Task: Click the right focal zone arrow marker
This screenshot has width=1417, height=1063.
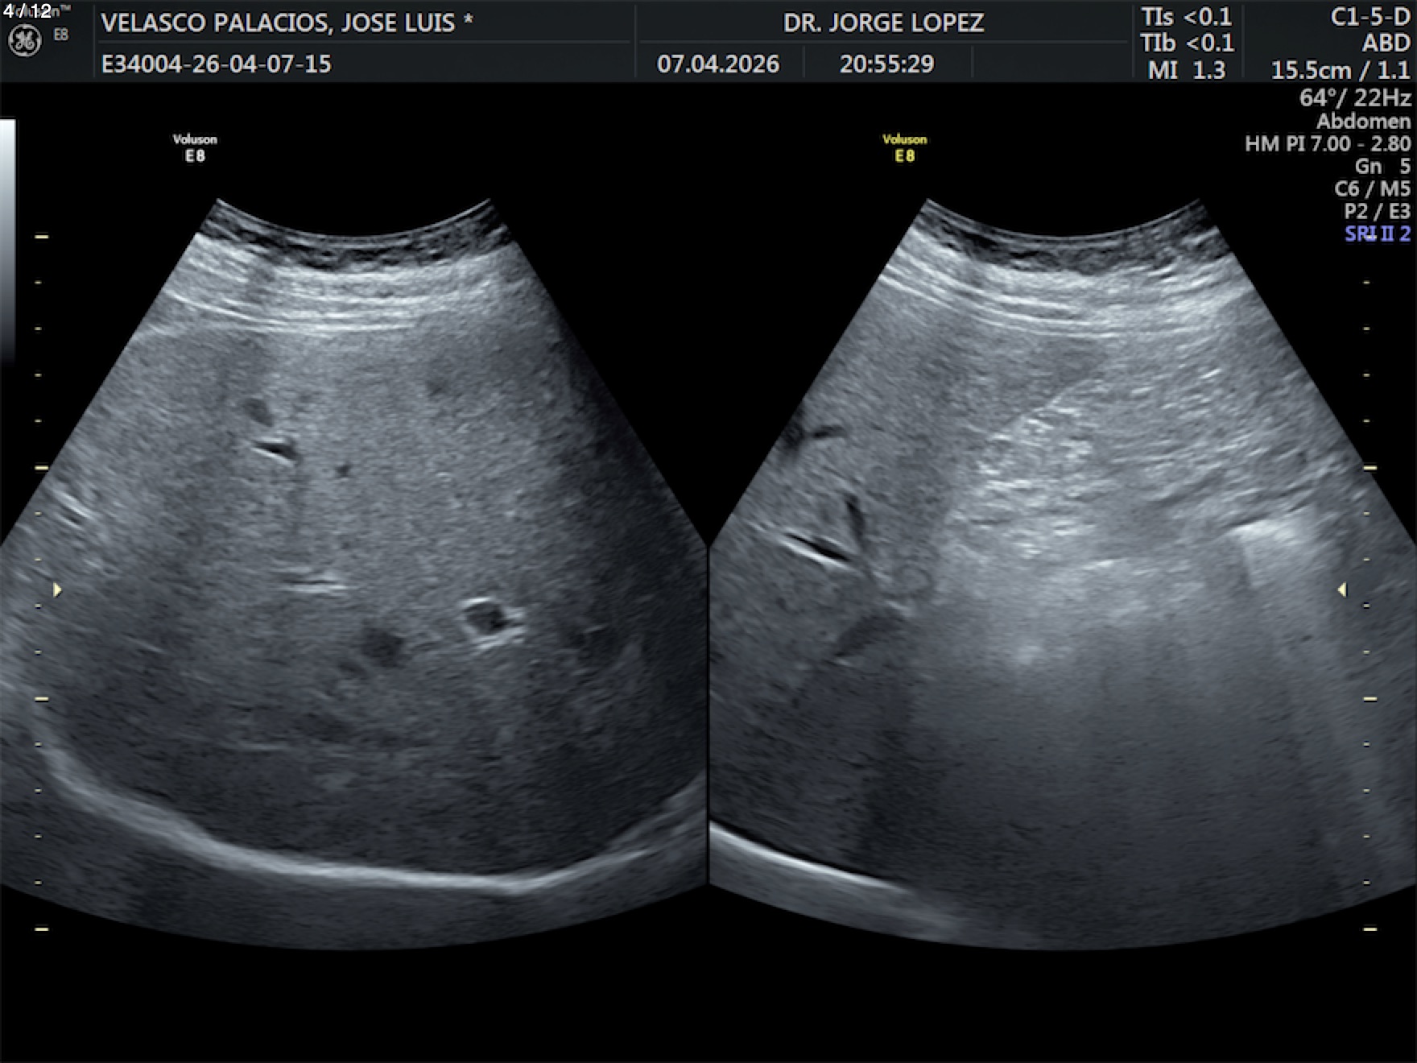Action: click(1342, 590)
